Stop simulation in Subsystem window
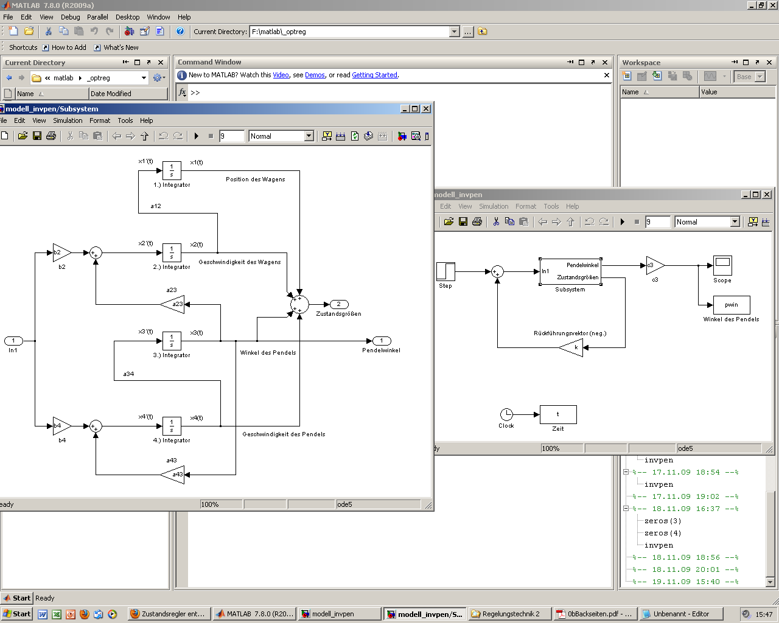 211,136
